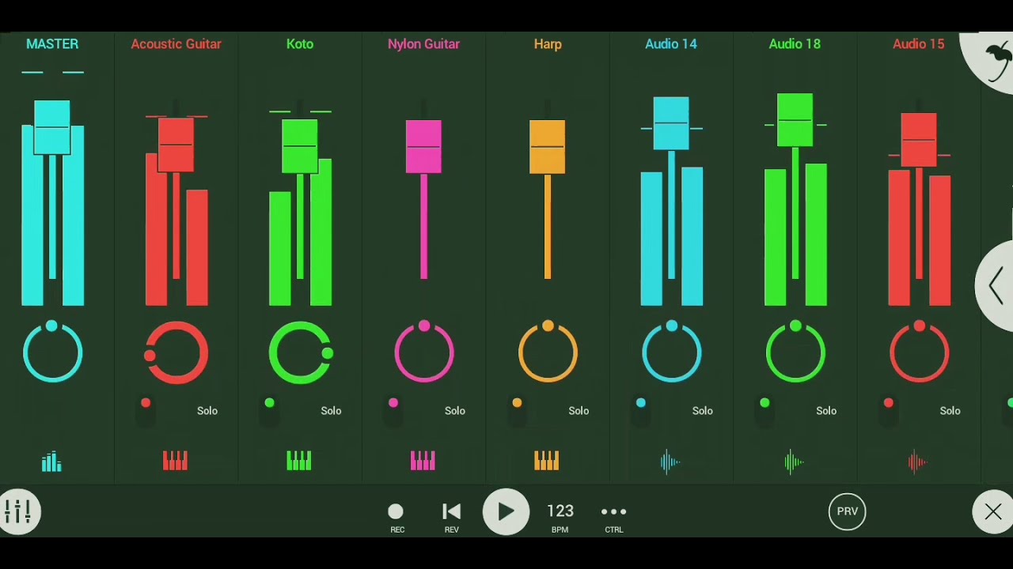Open the Audio 14 waveform icon

pyautogui.click(x=670, y=462)
